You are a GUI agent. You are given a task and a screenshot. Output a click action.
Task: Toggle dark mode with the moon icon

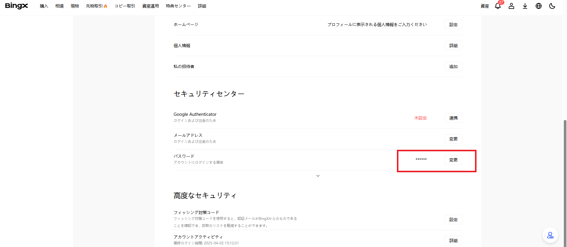[x=552, y=6]
